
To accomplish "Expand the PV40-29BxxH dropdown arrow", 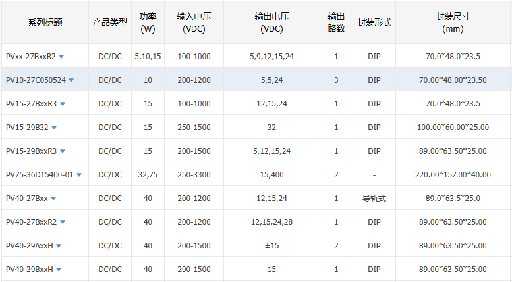I will pos(59,270).
